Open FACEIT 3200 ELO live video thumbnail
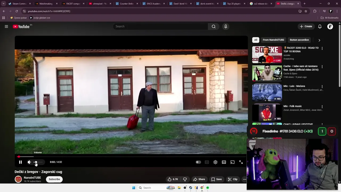Screen dimensions: 341x192 [x=267, y=55]
